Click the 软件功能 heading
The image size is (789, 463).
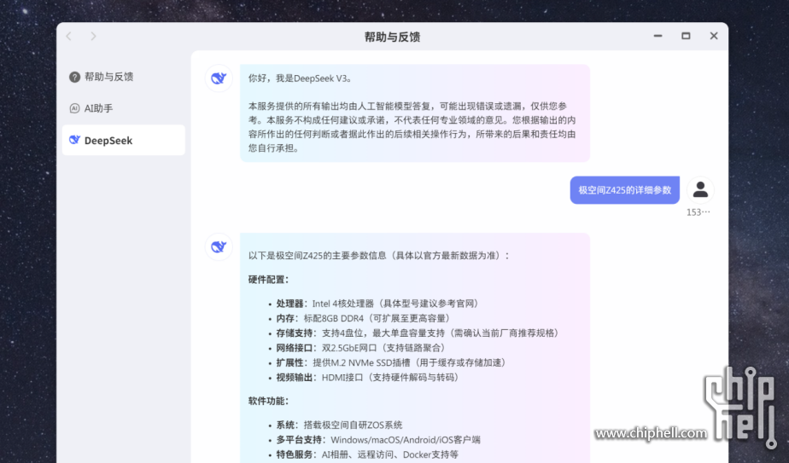(x=269, y=401)
